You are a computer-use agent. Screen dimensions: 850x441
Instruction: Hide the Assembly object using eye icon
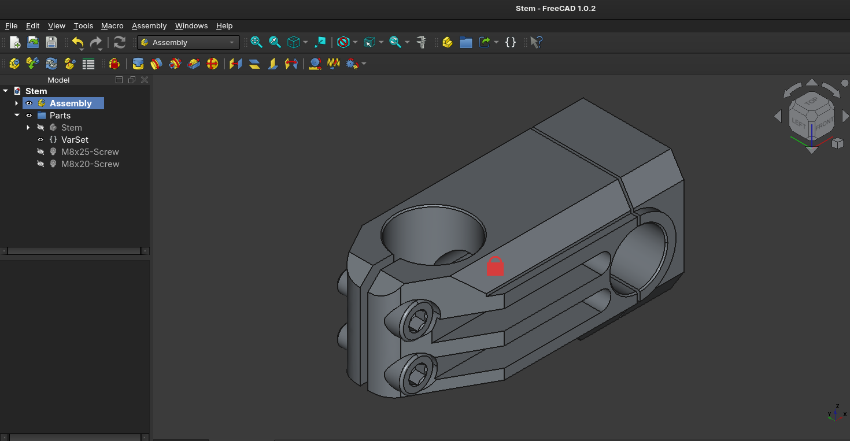(x=29, y=103)
